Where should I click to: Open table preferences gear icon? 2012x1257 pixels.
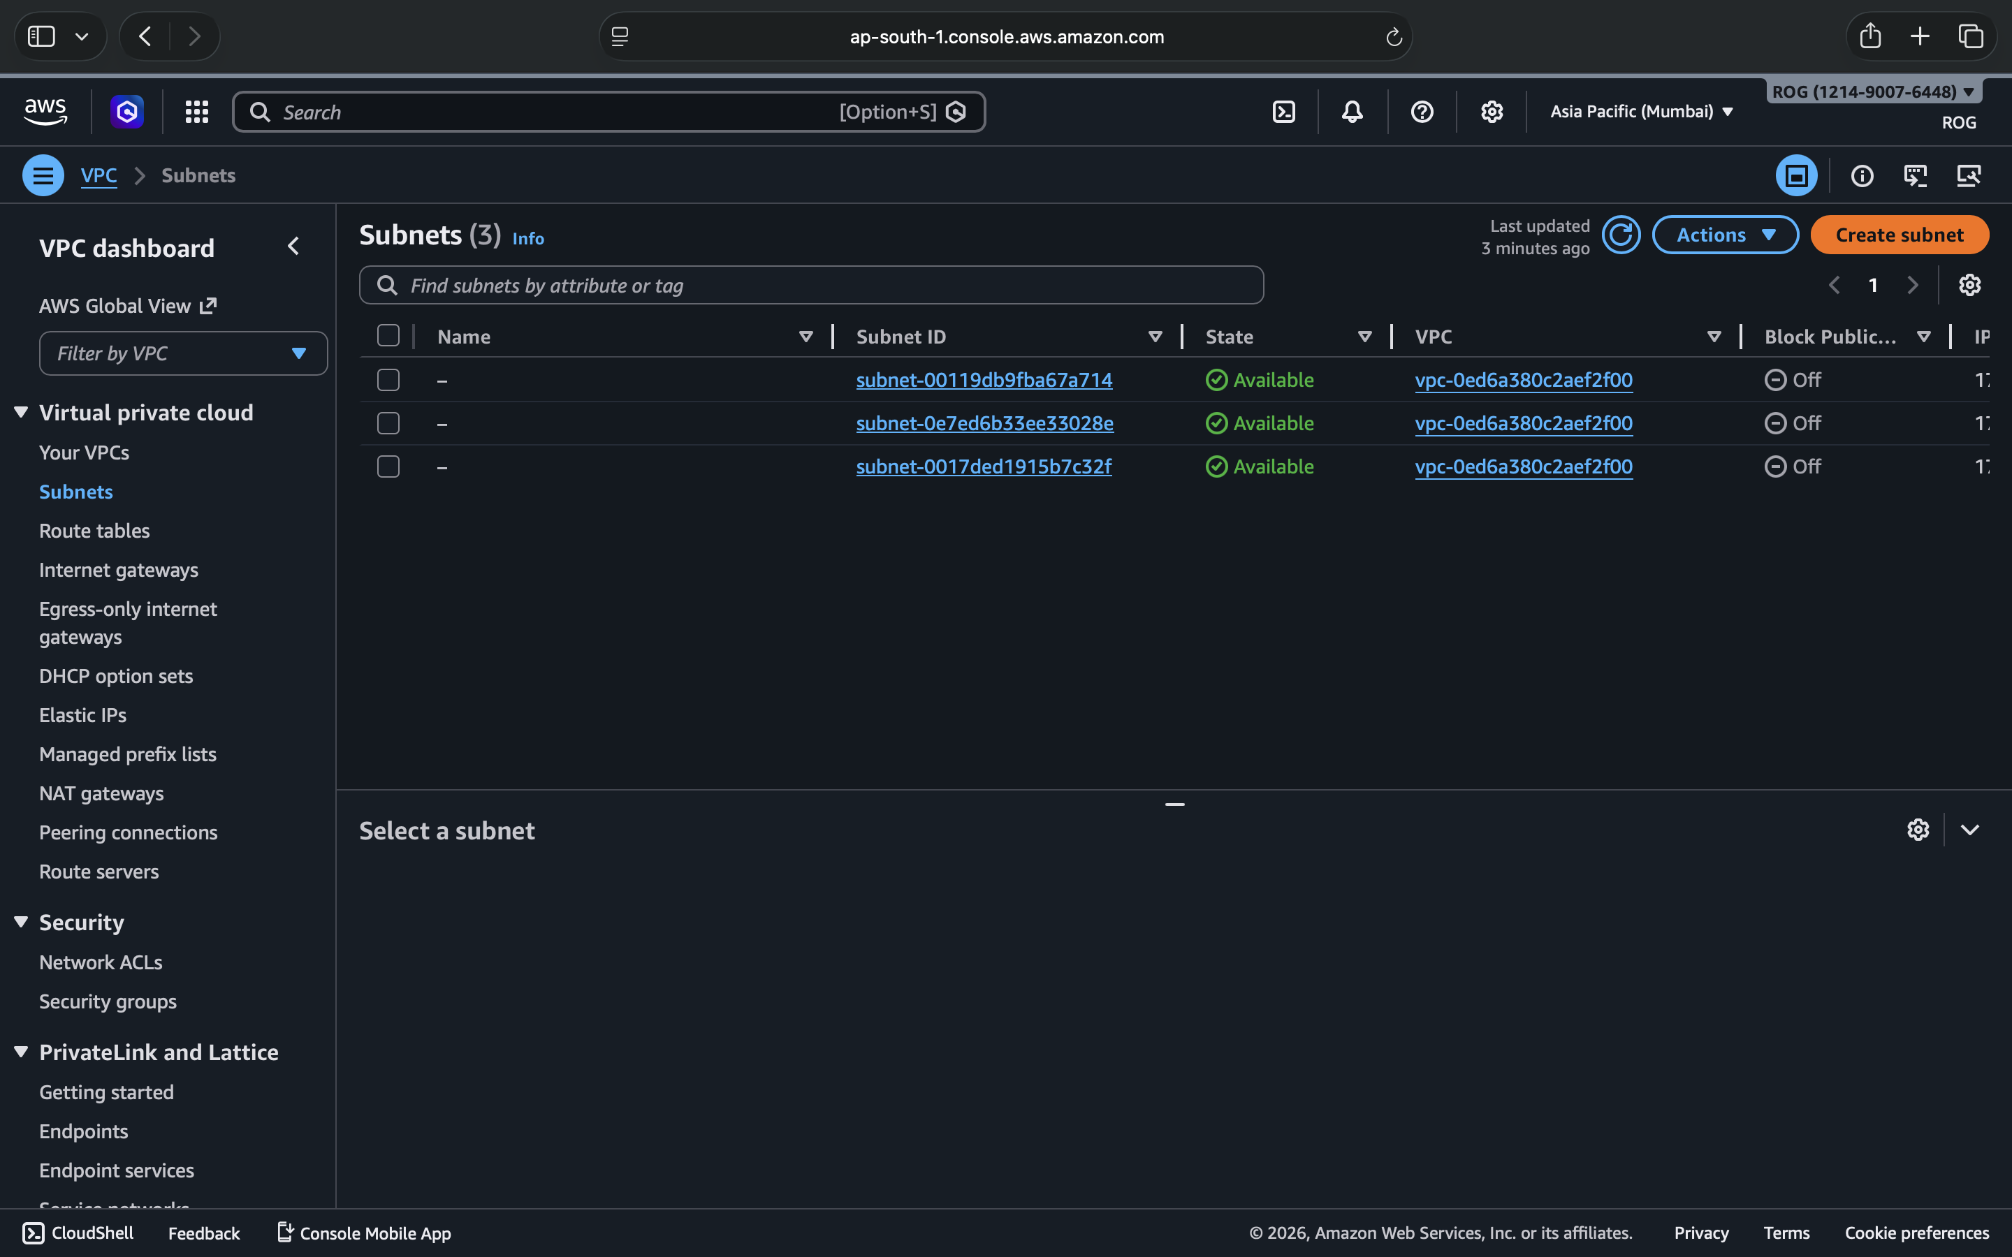[1969, 285]
